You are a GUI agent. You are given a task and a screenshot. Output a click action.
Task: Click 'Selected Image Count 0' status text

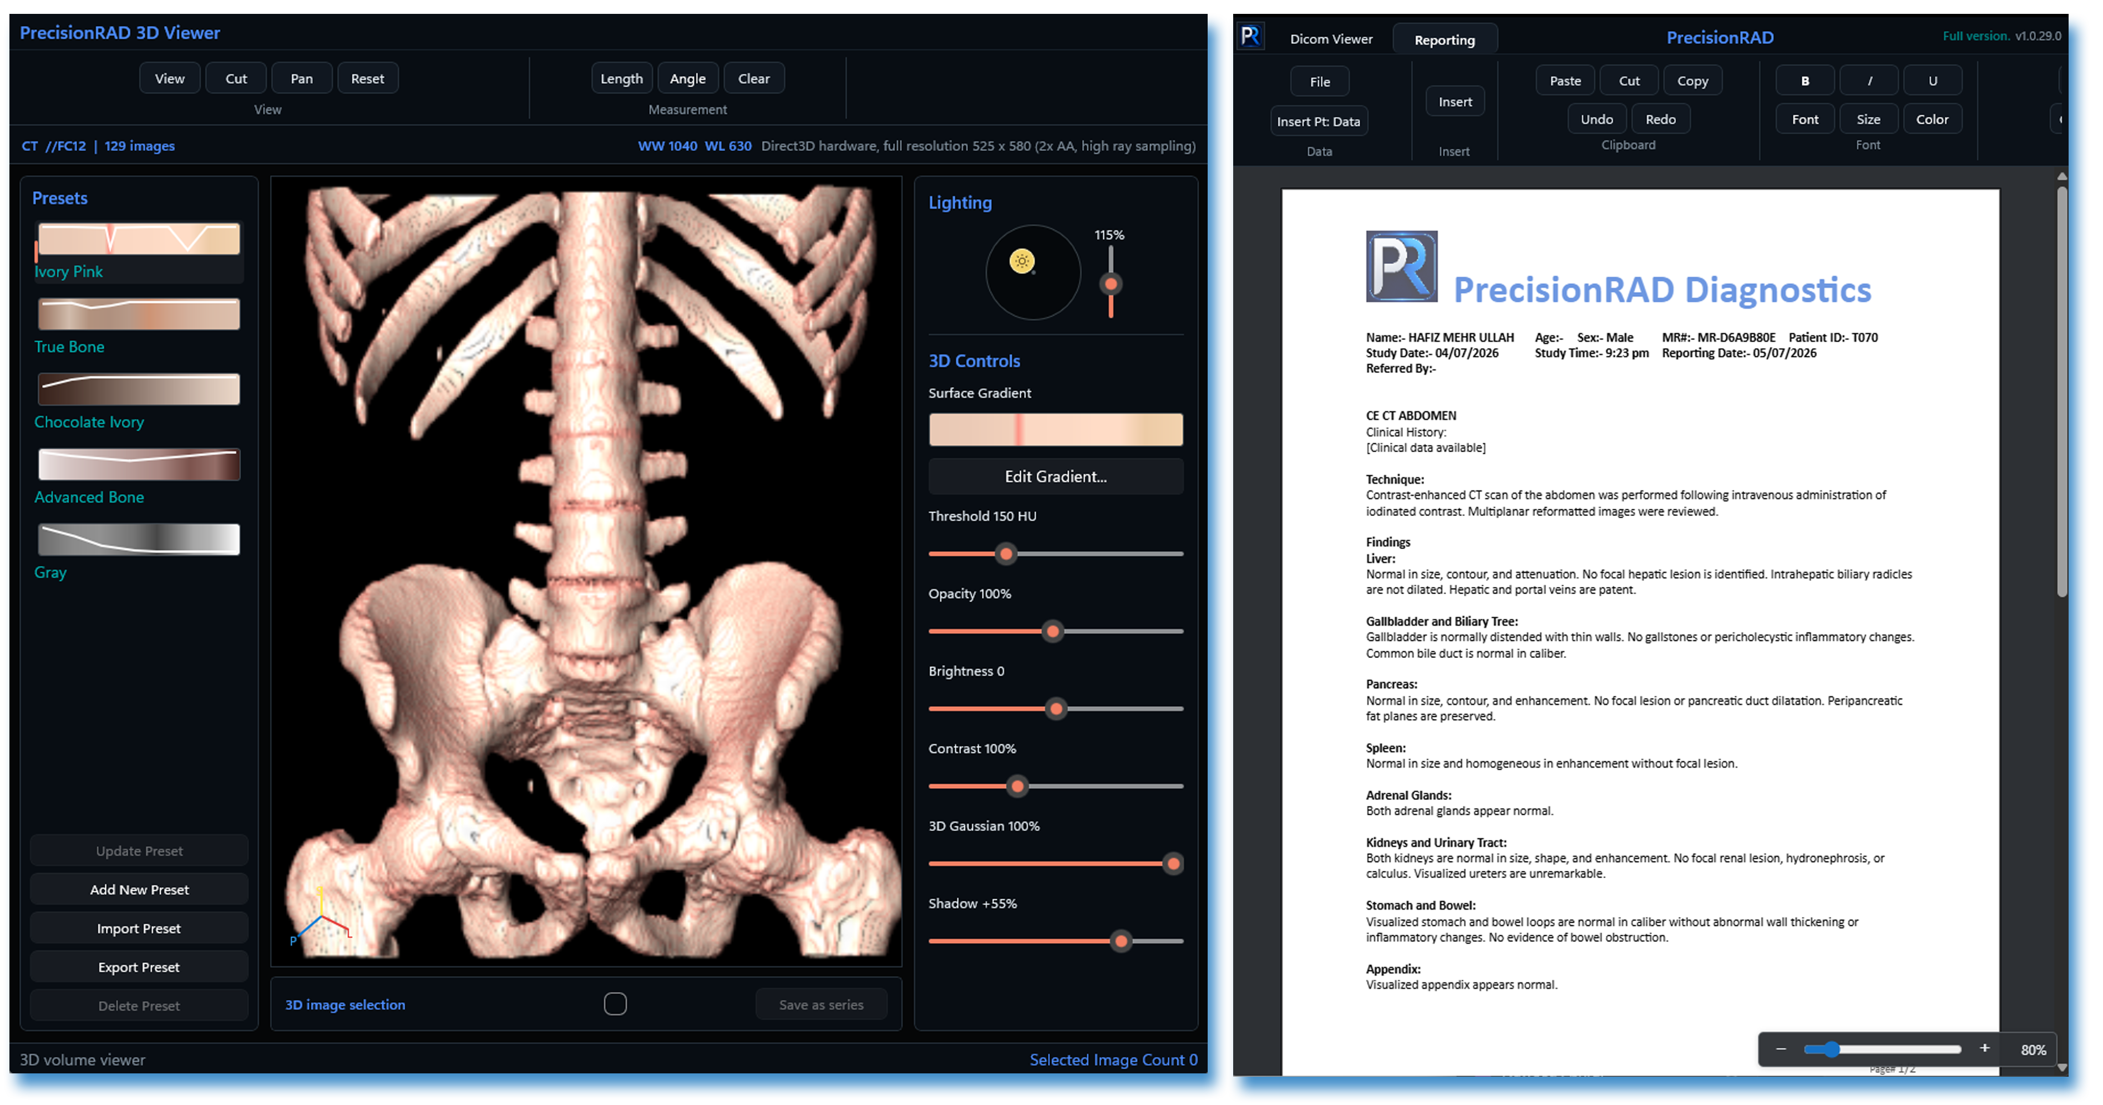(1113, 1060)
